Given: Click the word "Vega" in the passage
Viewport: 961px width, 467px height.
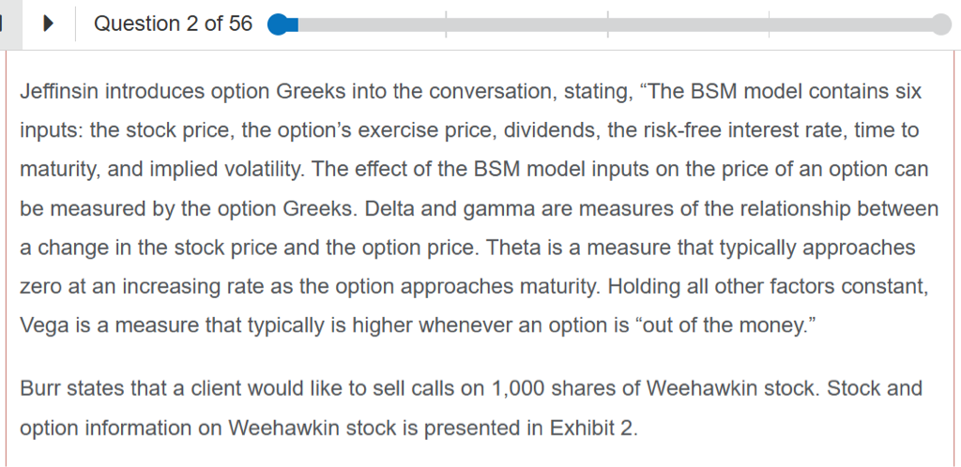Looking at the screenshot, I should click(40, 324).
